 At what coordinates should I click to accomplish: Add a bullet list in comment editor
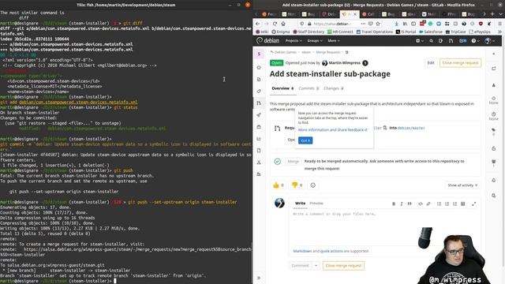tap(439, 204)
